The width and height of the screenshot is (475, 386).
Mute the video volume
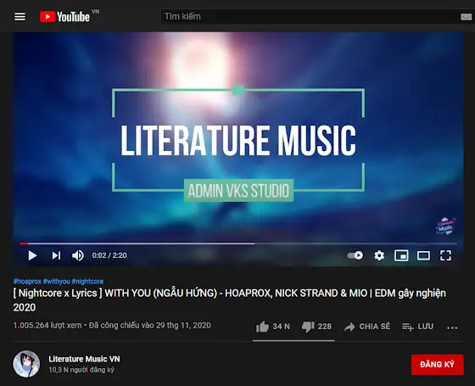pos(78,255)
